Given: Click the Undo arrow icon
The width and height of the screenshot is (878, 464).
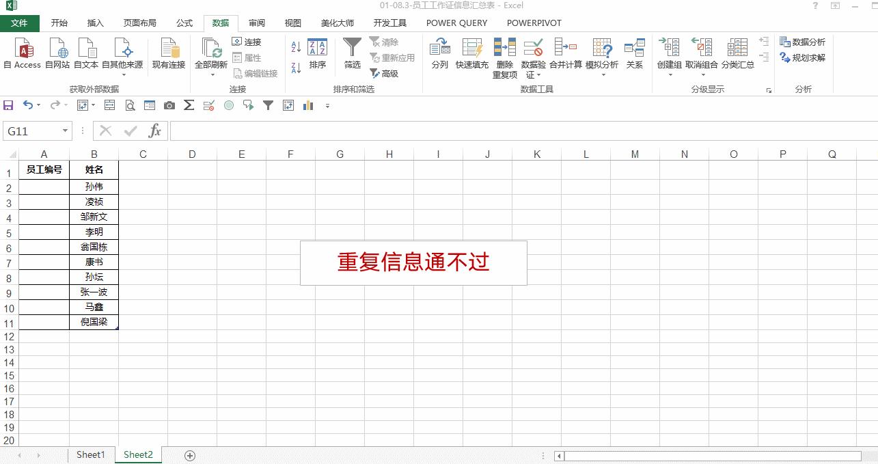Looking at the screenshot, I should point(28,105).
